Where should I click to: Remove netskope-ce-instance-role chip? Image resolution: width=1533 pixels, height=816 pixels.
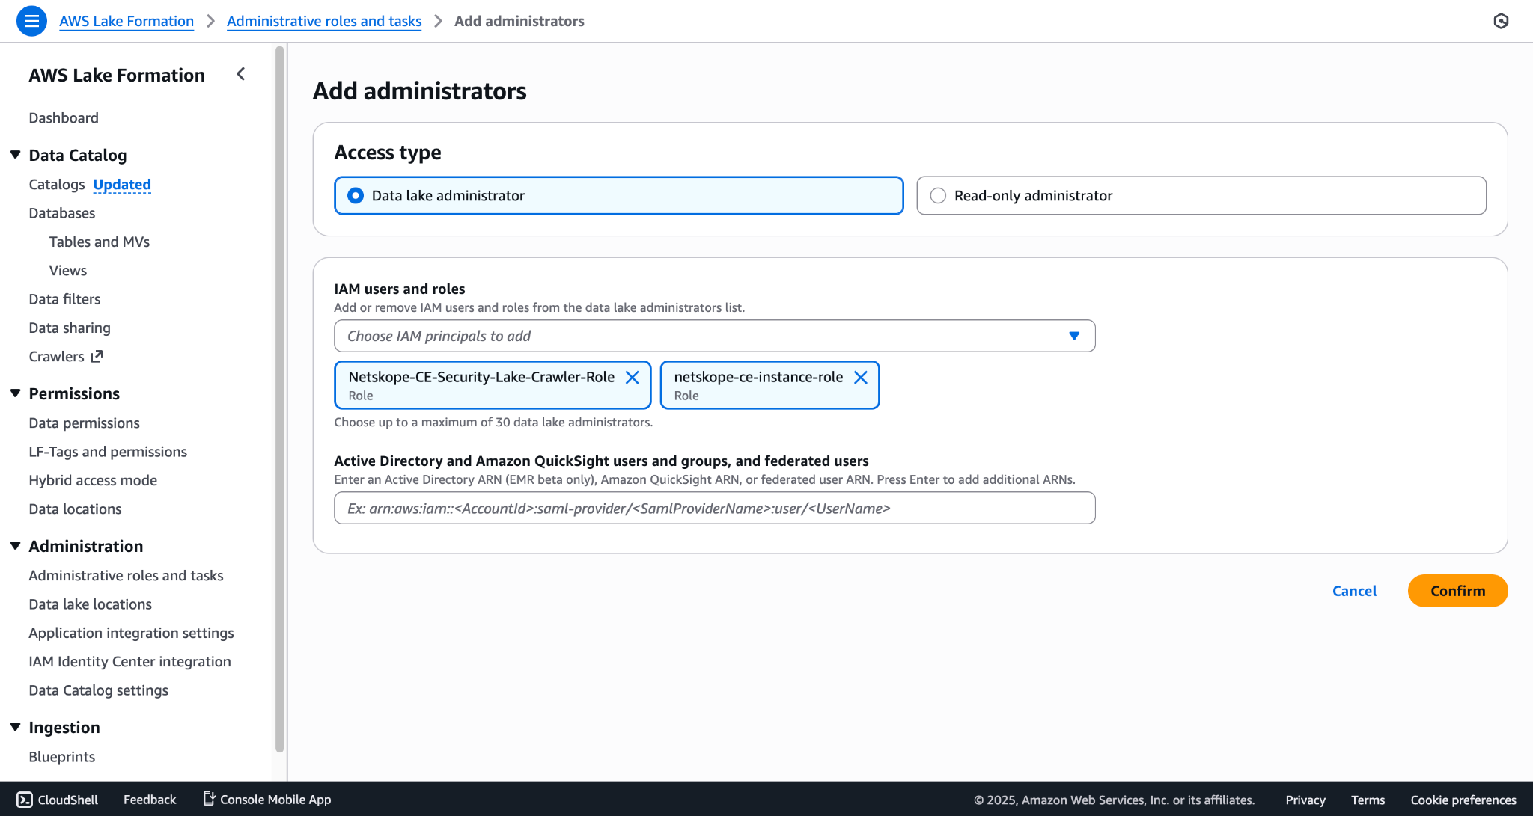(x=861, y=378)
